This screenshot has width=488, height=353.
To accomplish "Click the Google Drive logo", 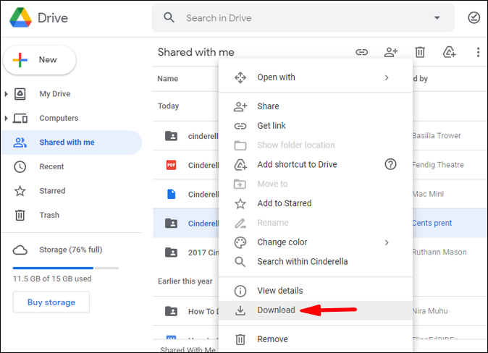I will [x=20, y=17].
